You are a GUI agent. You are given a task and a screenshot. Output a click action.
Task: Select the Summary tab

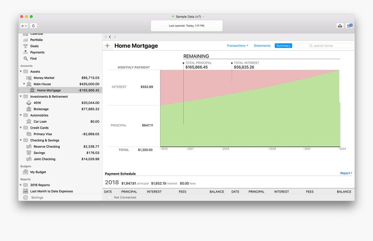[283, 46]
